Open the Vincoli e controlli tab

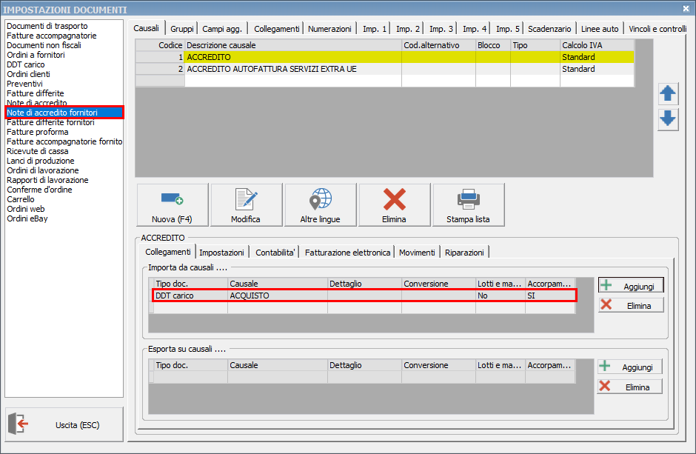coord(657,29)
